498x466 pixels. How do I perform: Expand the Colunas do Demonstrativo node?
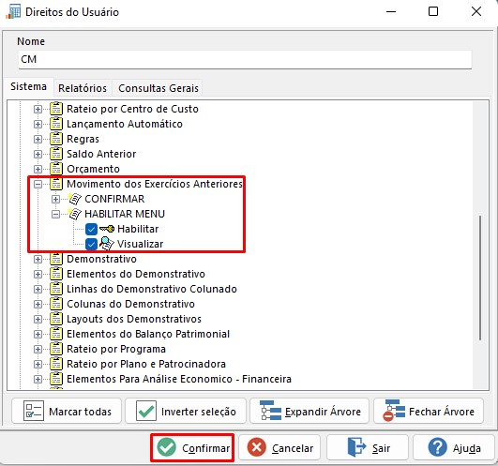click(38, 304)
